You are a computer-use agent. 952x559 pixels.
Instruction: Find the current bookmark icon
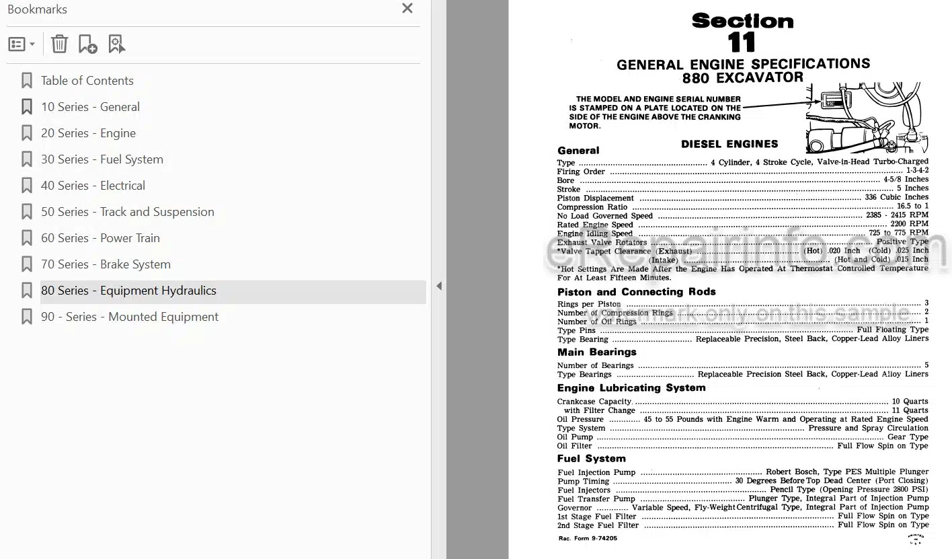click(116, 44)
